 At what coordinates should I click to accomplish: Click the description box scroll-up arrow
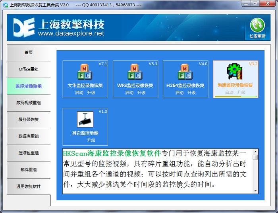tap(255, 152)
